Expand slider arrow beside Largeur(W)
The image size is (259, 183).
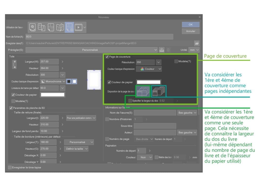(62, 62)
